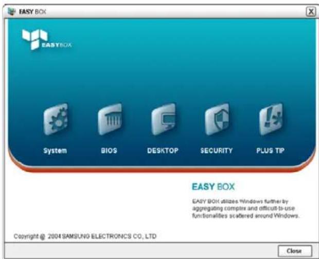Click the EASY BOX title bar icon

click(x=12, y=12)
